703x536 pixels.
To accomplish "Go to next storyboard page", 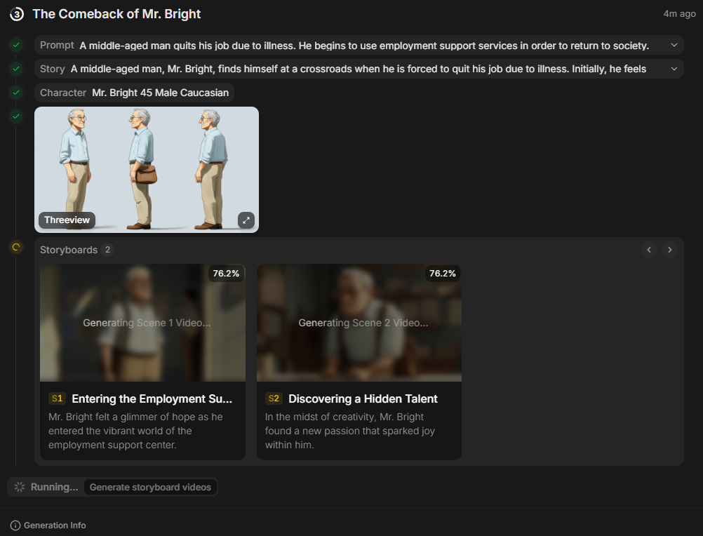I will coord(670,250).
